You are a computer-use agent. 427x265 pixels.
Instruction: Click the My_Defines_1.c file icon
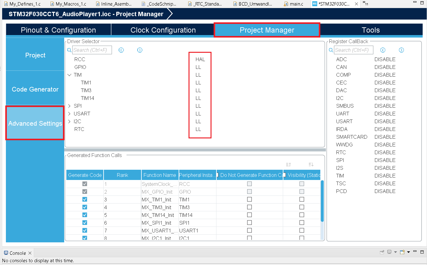coord(6,4)
